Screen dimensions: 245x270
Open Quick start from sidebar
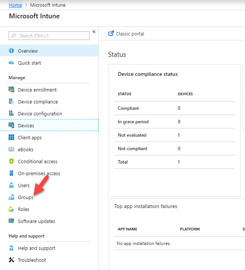pyautogui.click(x=29, y=63)
